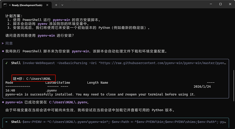This screenshot has height=129, width=235.
Task: Close the terminal window
Action: click(230, 4)
